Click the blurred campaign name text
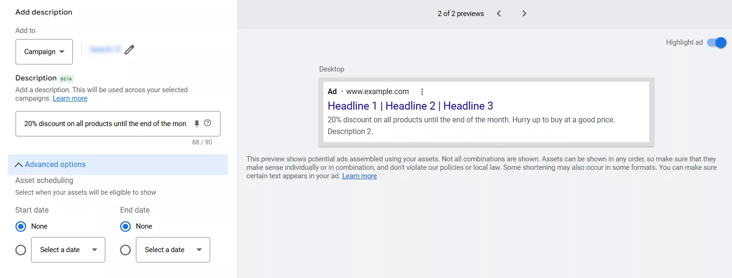Screen dimensions: 732x278 pos(105,49)
